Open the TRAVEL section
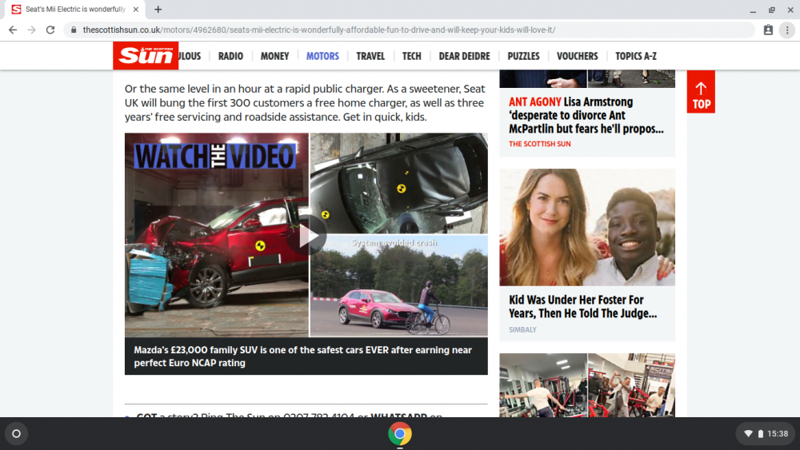Viewport: 800px width, 450px height. click(370, 56)
